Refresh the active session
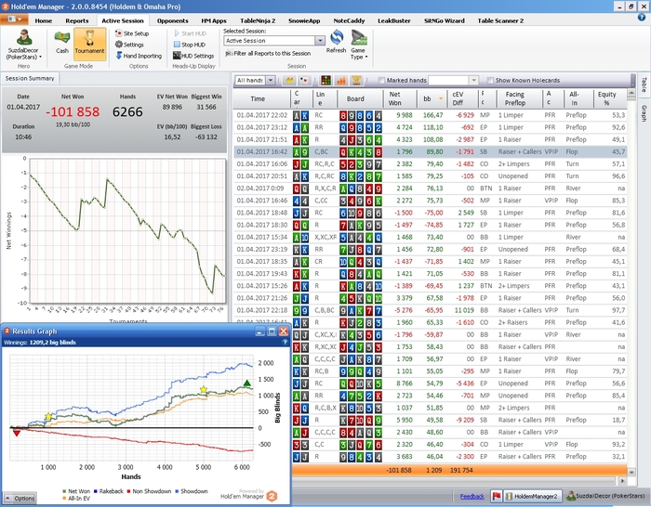 click(x=336, y=42)
